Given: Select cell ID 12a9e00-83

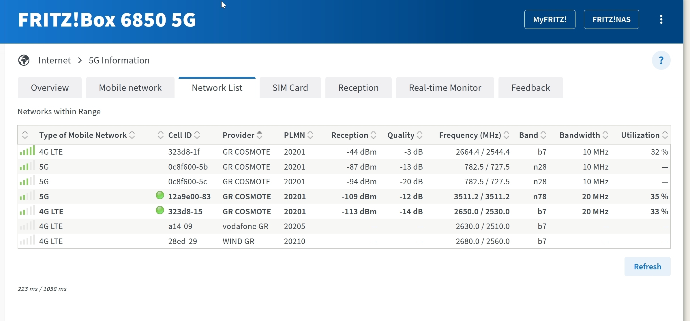Looking at the screenshot, I should point(189,196).
